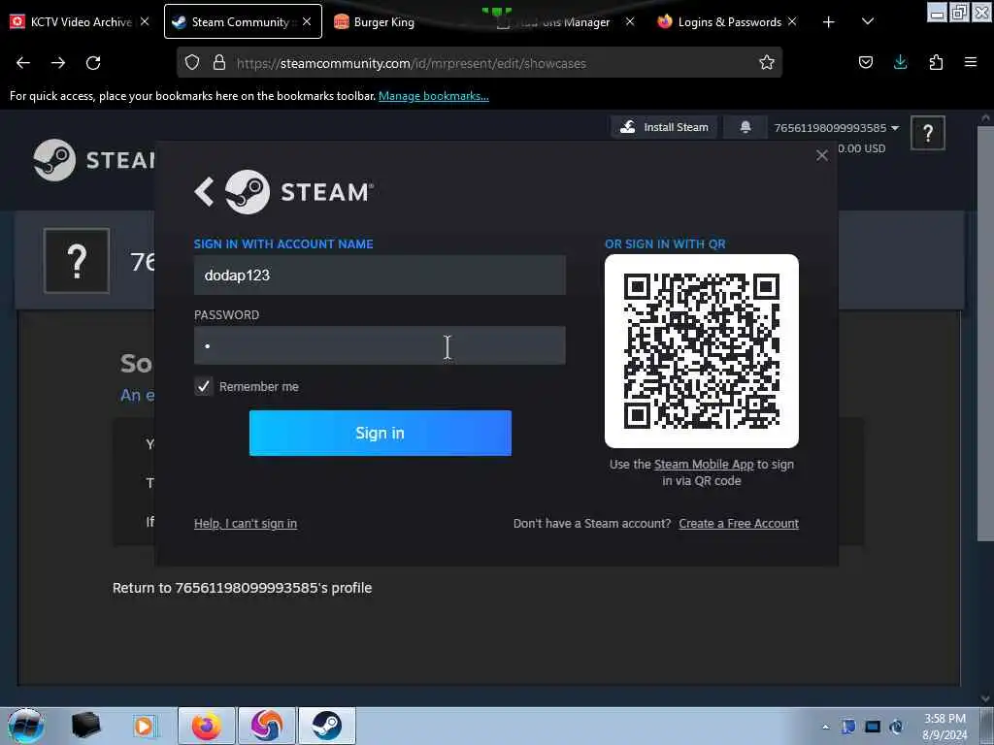Click the account name field with dodap123
The height and width of the screenshot is (745, 994).
click(380, 275)
